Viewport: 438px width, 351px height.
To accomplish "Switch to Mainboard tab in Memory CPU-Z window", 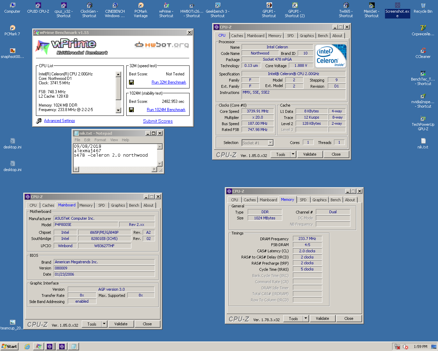I will [x=268, y=200].
